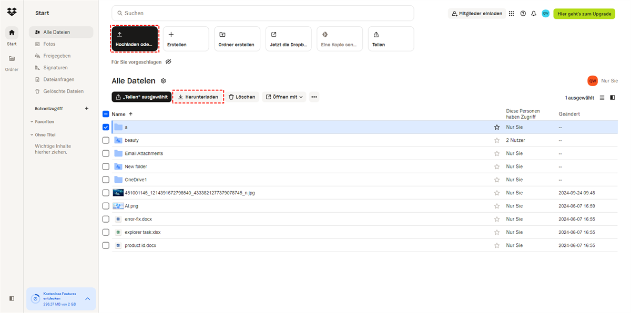The image size is (631, 313).
Task: Click the Erstellen card button
Action: [x=186, y=39]
